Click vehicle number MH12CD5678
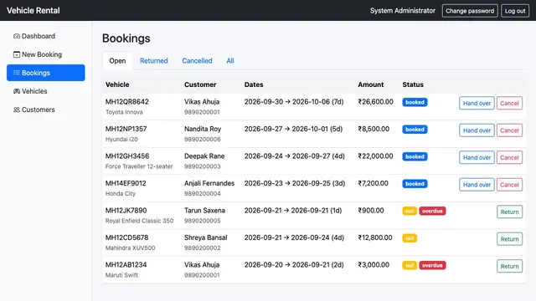This screenshot has height=301, width=536. coord(126,237)
